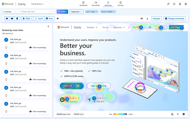
Task: Click the heatmap settings icon at bottom
Action: 172,114
